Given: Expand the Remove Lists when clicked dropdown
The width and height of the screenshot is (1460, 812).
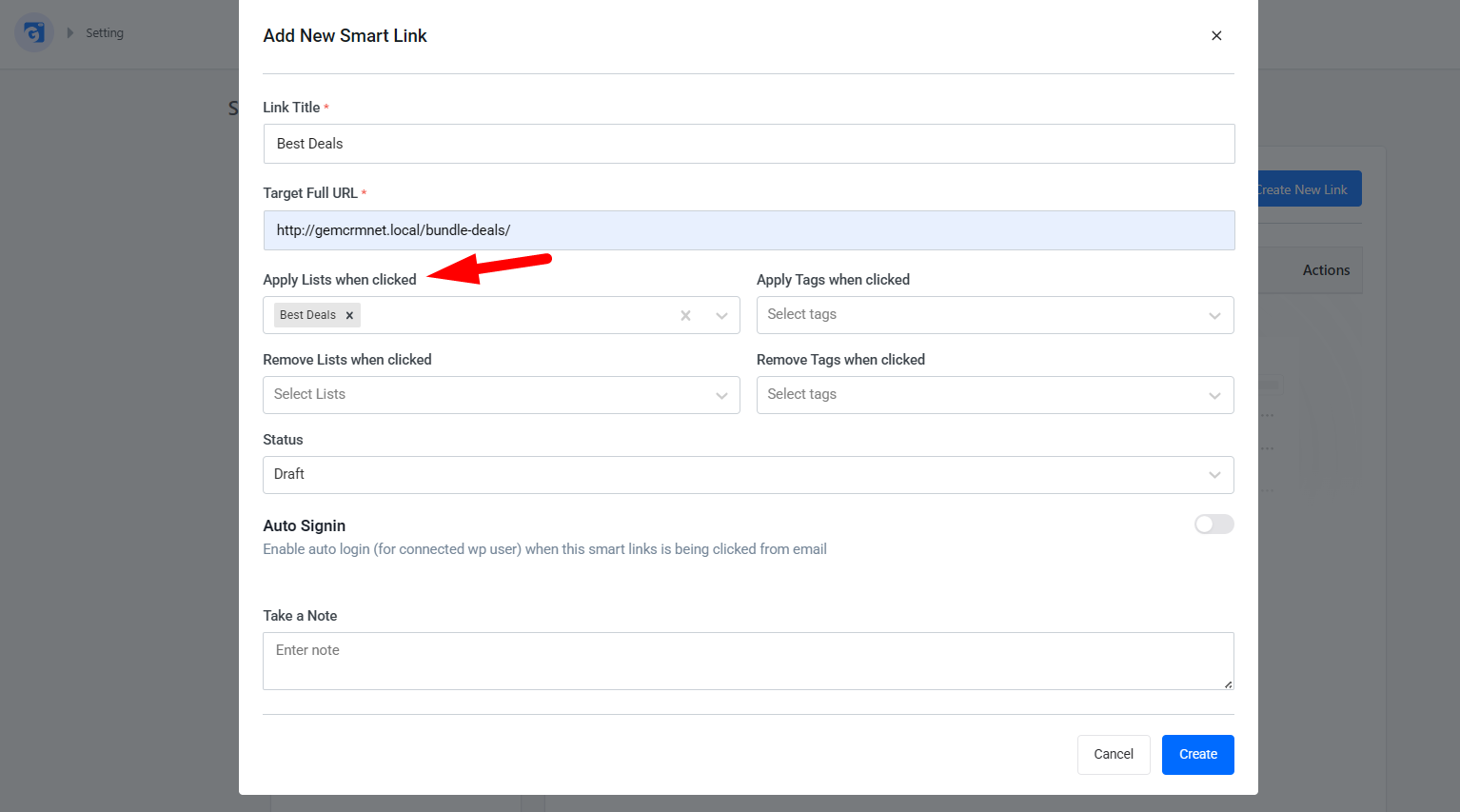Looking at the screenshot, I should tap(502, 395).
